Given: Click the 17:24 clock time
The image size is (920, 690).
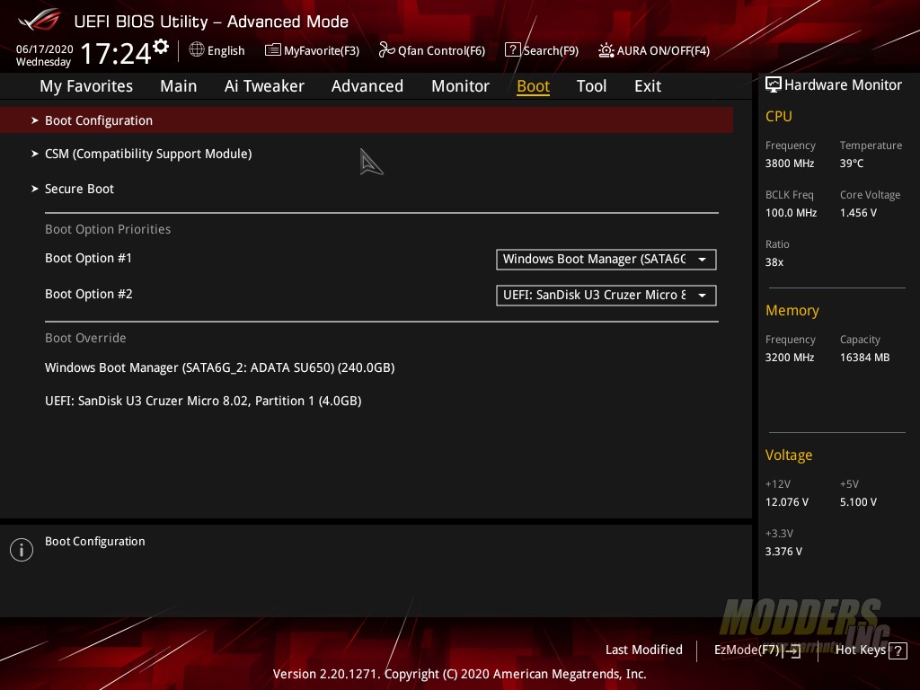Looking at the screenshot, I should pyautogui.click(x=116, y=53).
